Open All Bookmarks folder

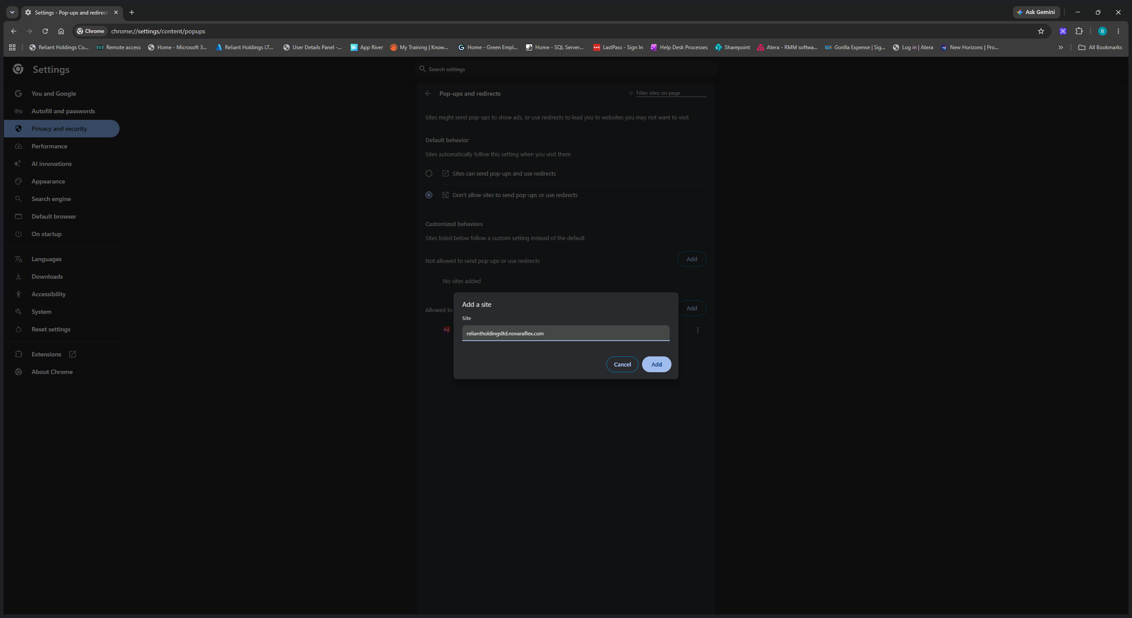[x=1100, y=47]
